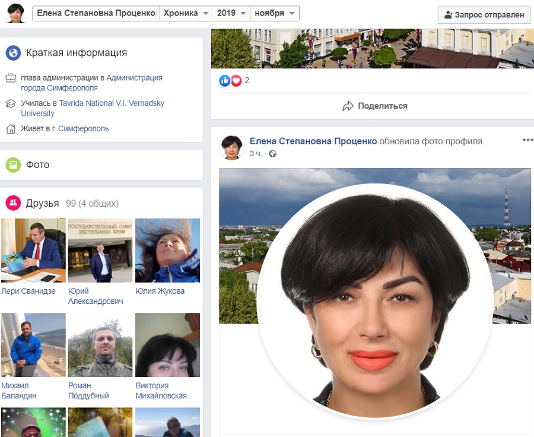
Task: Click the Юлия Жукова name link
Action: click(x=160, y=291)
